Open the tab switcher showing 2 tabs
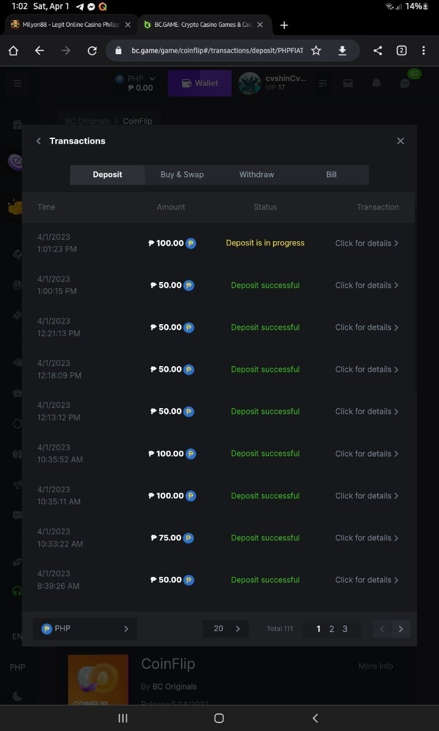 [x=401, y=51]
